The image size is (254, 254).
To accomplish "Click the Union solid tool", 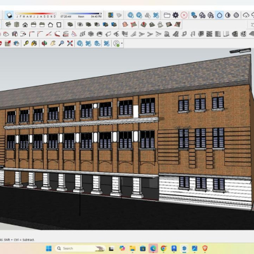I will pyautogui.click(x=88, y=25).
